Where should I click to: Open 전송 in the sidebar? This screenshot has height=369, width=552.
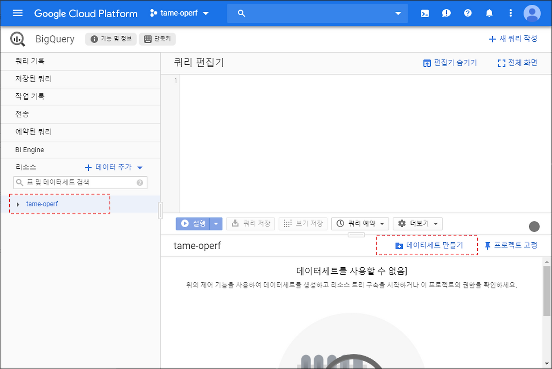[80, 114]
